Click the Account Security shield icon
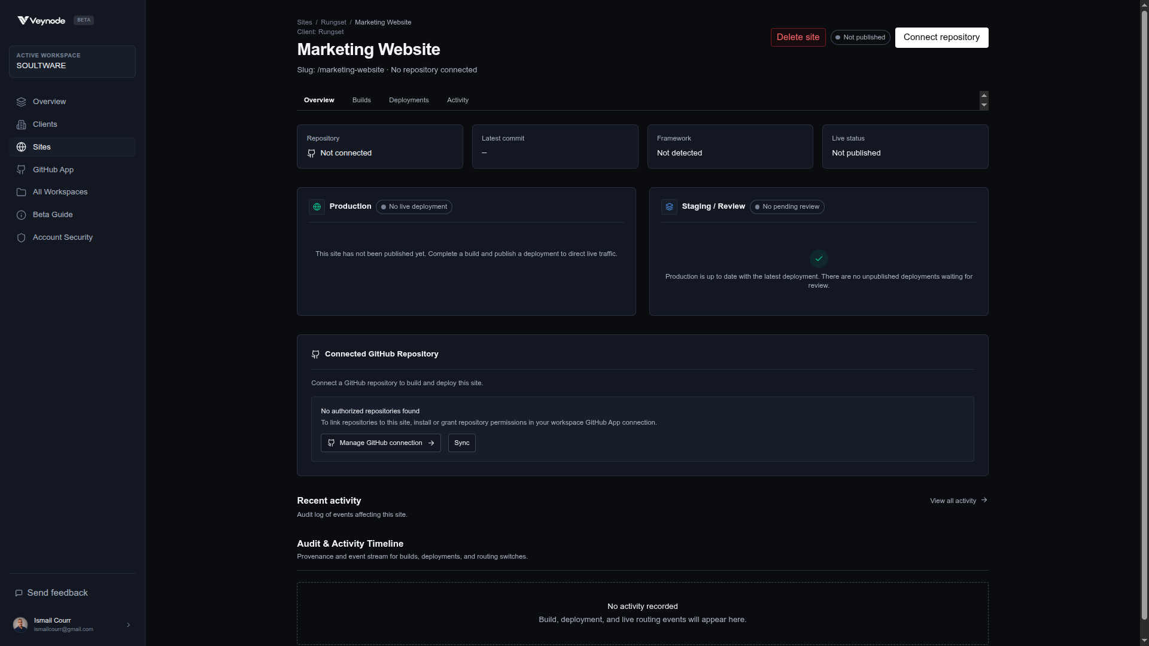This screenshot has height=646, width=1149. pyautogui.click(x=22, y=237)
